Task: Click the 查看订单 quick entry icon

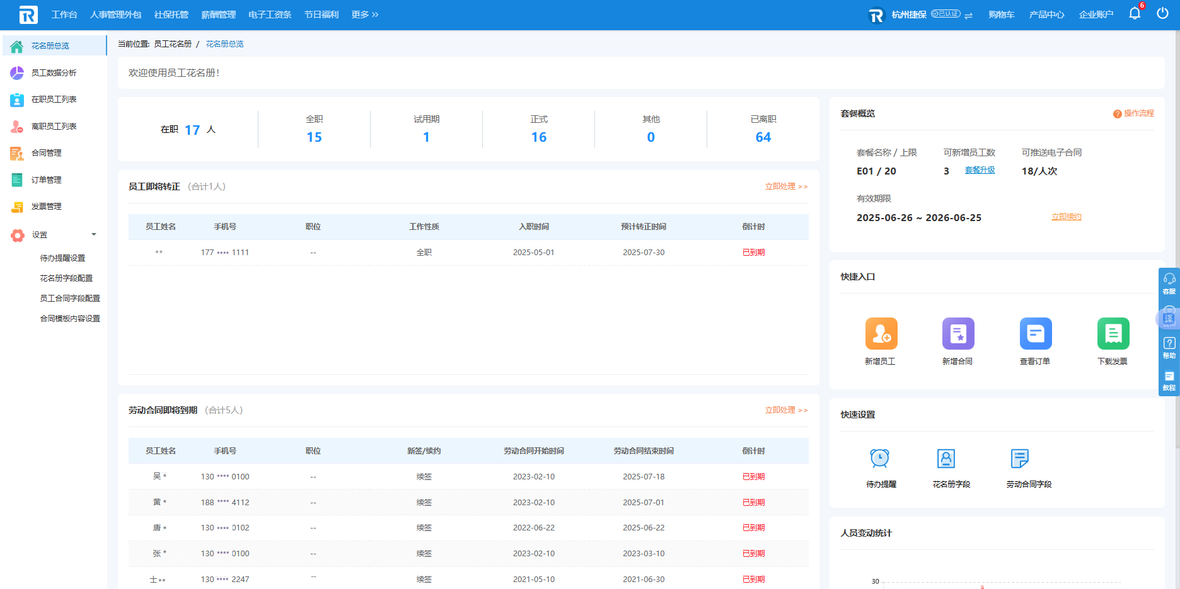Action: pyautogui.click(x=1035, y=334)
